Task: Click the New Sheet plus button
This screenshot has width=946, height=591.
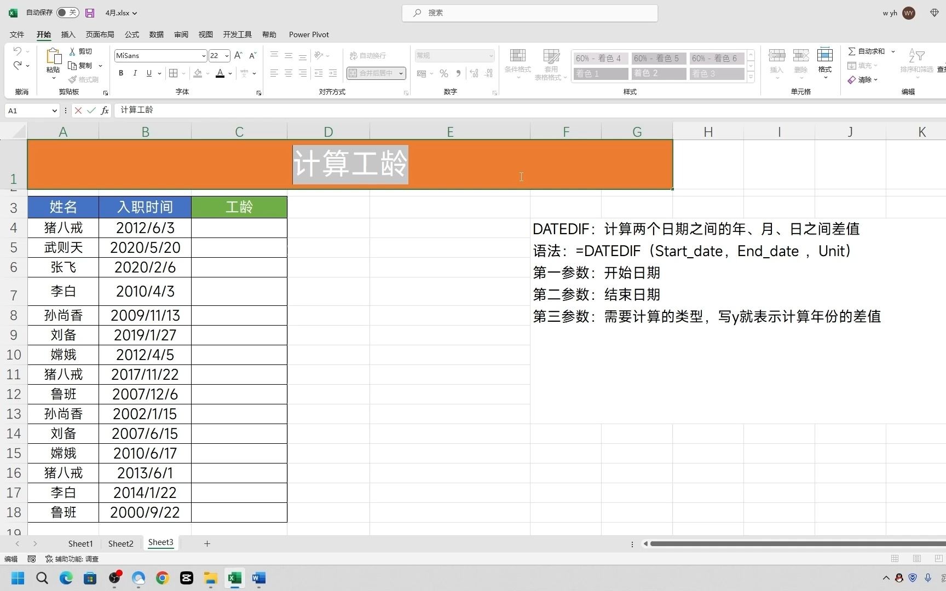Action: coord(207,543)
